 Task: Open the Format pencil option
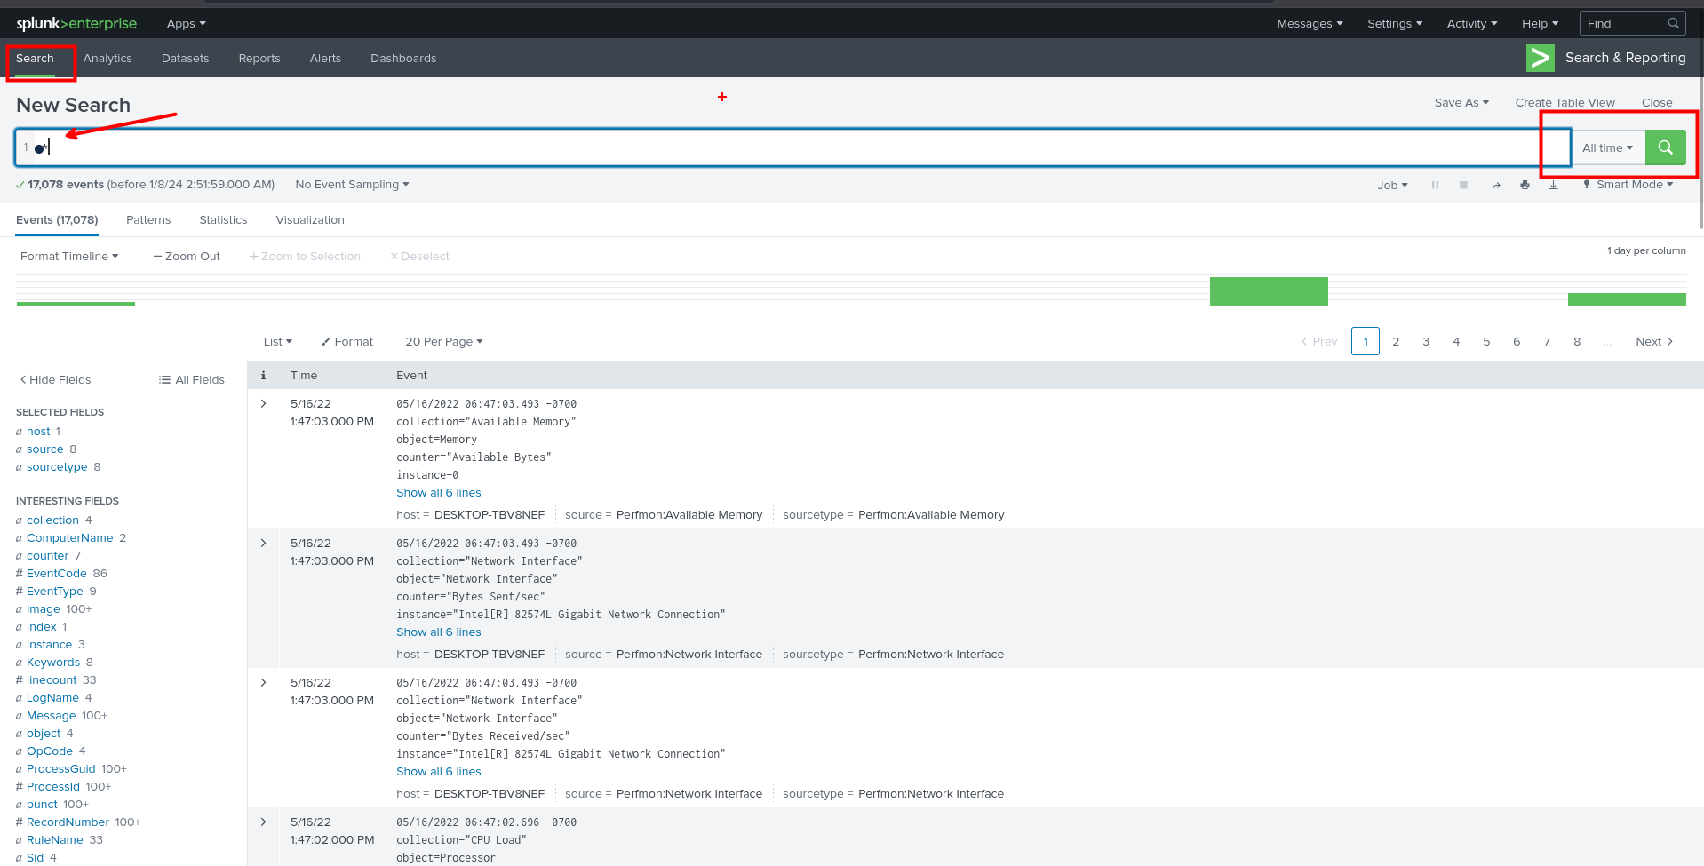coord(347,342)
